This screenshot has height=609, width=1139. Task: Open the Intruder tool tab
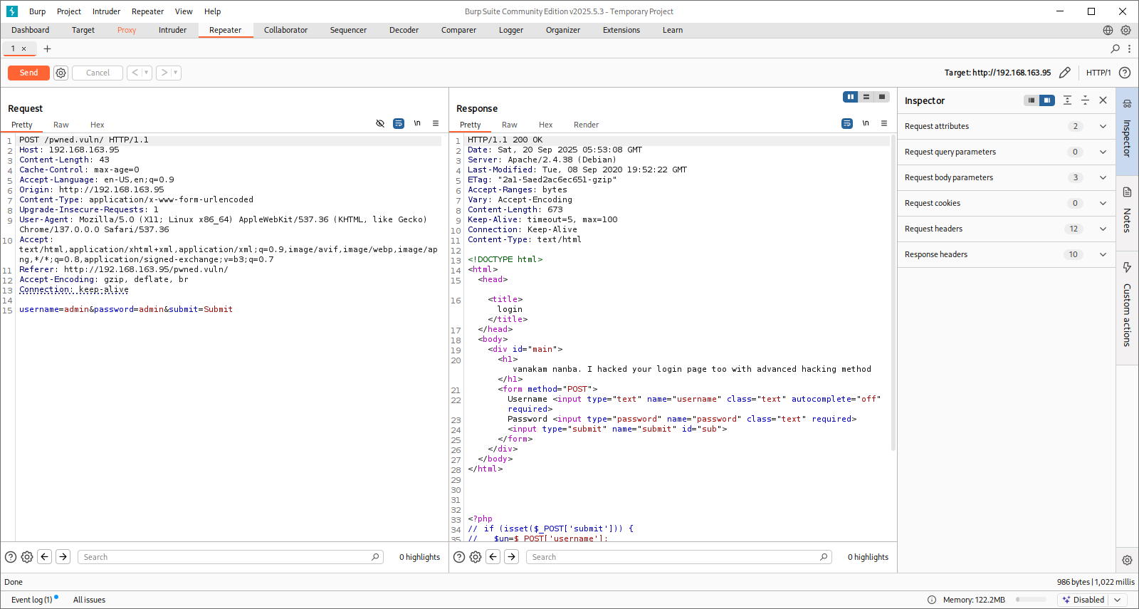[172, 30]
